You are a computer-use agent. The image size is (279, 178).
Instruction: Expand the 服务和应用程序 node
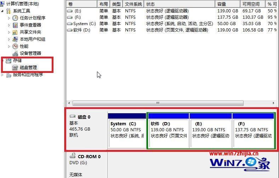pyautogui.click(x=2, y=75)
